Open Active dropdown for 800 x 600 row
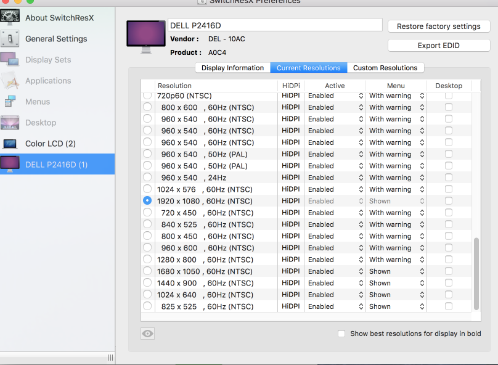Image resolution: width=498 pixels, height=365 pixels. (335, 107)
